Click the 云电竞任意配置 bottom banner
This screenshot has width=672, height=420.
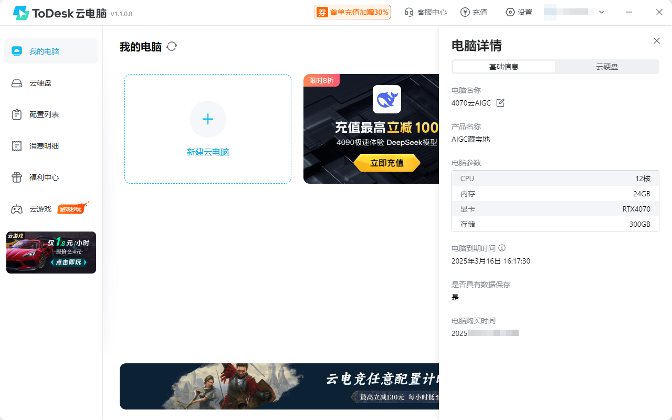pos(279,386)
